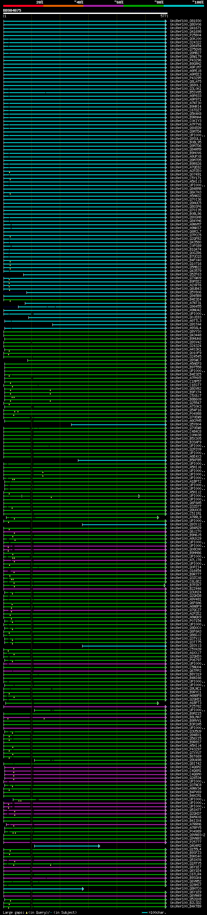Select the BB904075 query sequence label
207x915 pixels.
tap(12, 10)
